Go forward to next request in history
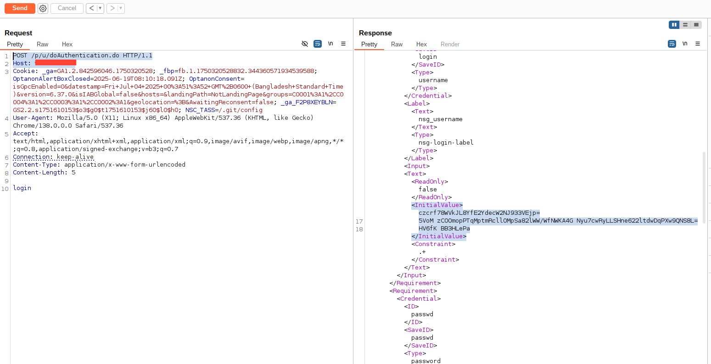 (x=112, y=8)
